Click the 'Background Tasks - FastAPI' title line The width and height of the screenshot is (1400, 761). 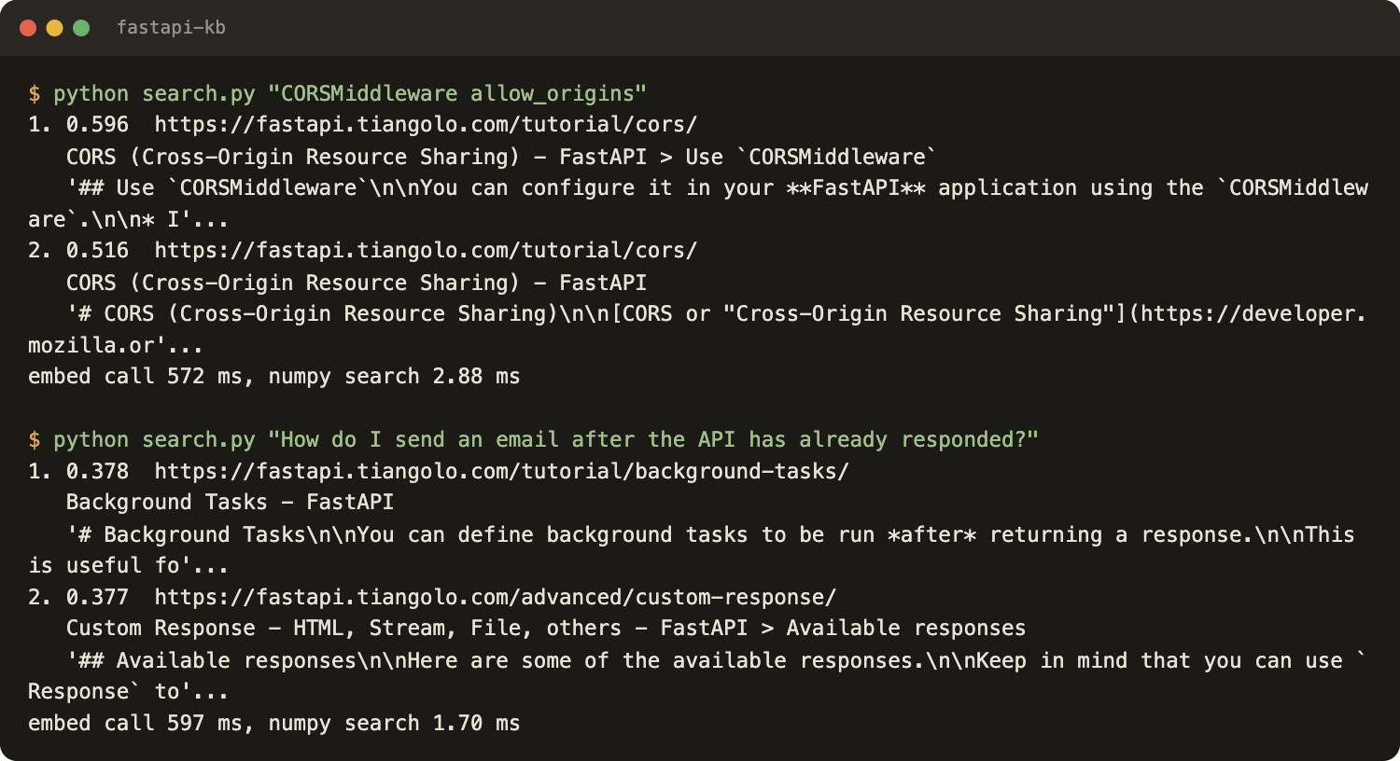tap(230, 503)
